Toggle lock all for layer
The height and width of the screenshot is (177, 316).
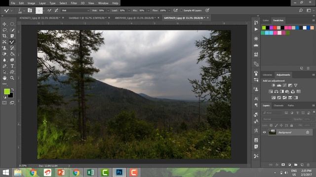click(x=291, y=125)
